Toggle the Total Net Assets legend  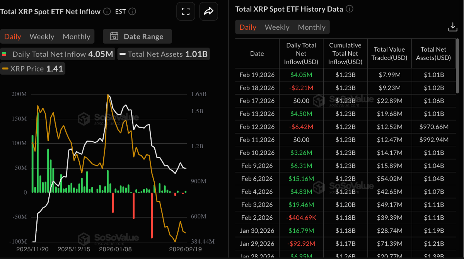tap(163, 54)
